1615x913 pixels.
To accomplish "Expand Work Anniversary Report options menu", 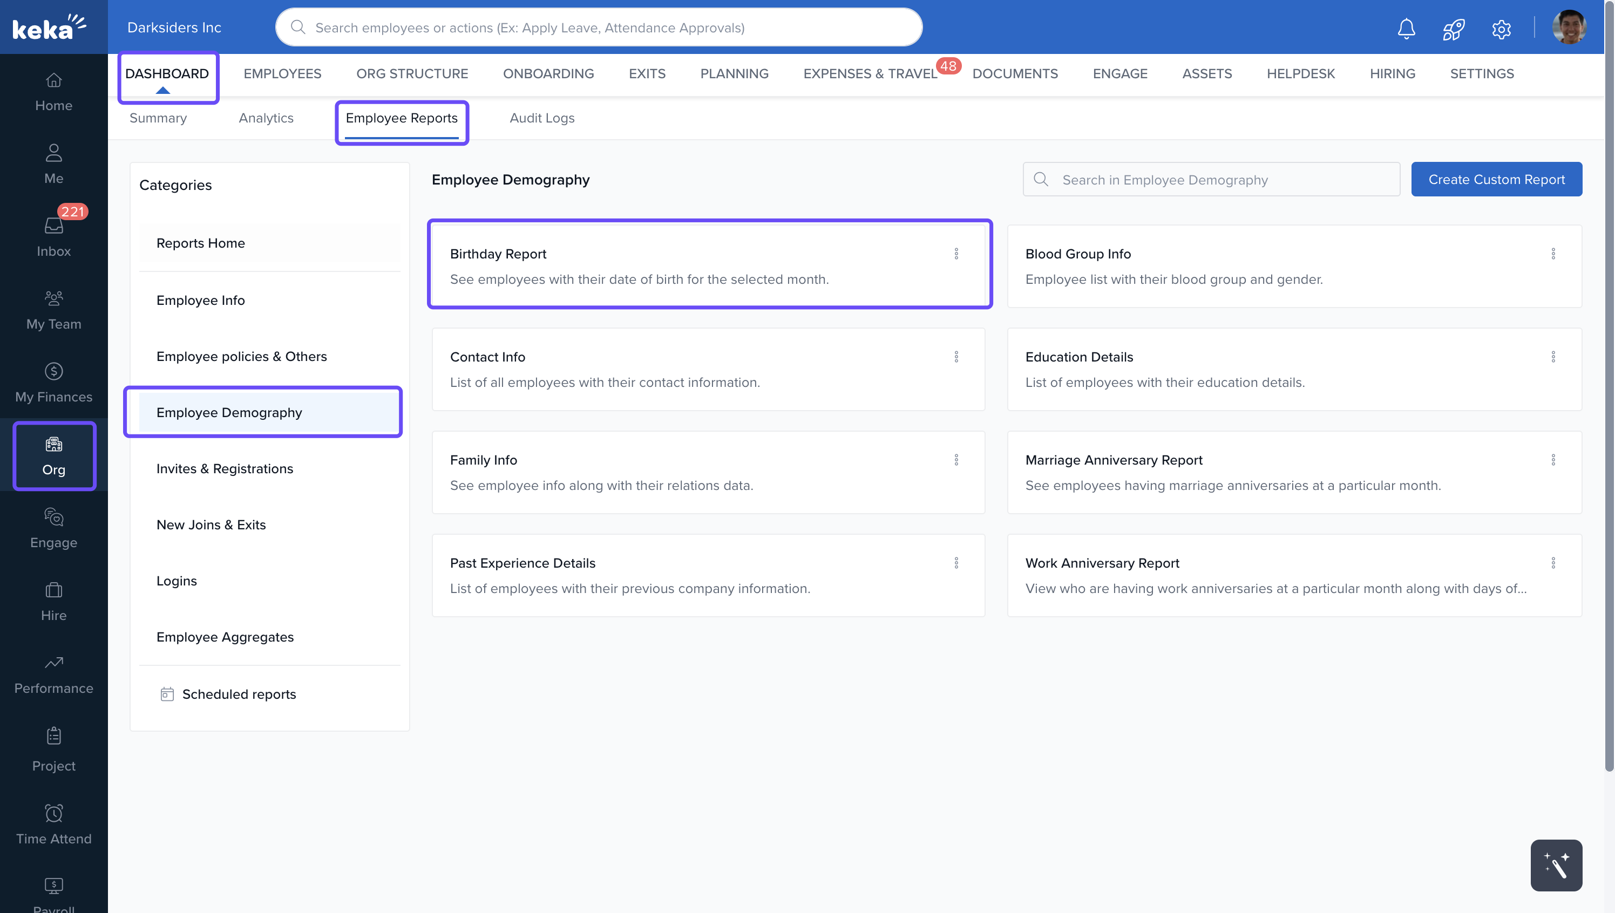I will [x=1553, y=562].
